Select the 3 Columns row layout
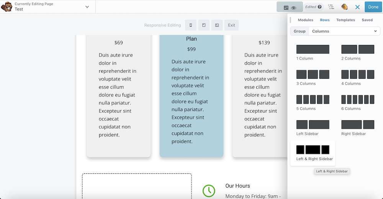 [x=313, y=78]
